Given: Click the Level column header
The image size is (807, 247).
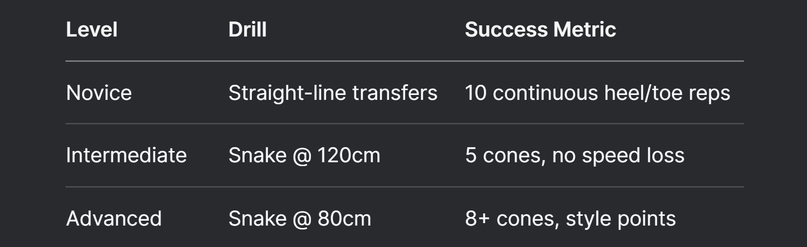Looking at the screenshot, I should (92, 30).
